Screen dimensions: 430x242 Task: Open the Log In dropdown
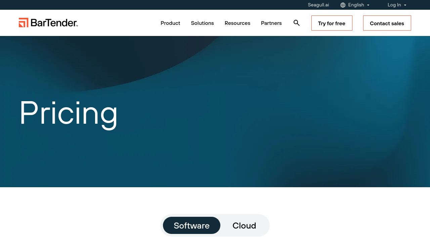tap(394, 5)
